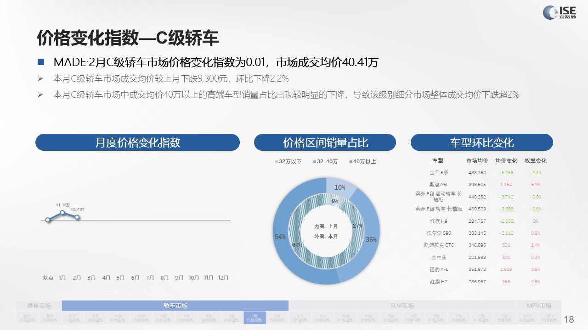Select the 车型环比变化 header pill
This screenshot has height=330, width=588.
pyautogui.click(x=481, y=142)
